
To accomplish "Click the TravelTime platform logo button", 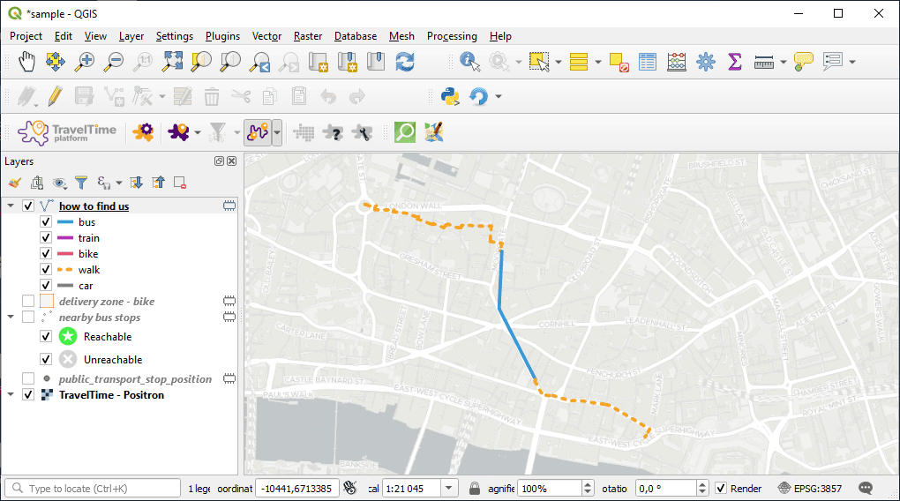I will 68,132.
